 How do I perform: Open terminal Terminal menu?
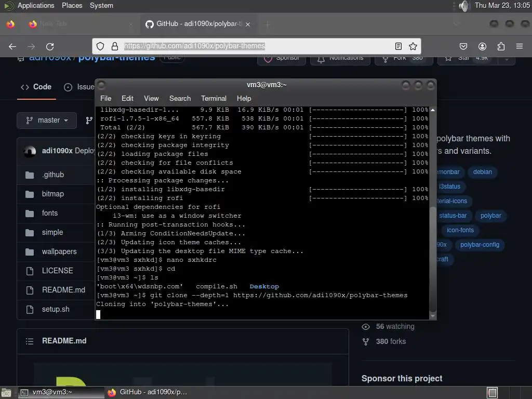(x=214, y=98)
